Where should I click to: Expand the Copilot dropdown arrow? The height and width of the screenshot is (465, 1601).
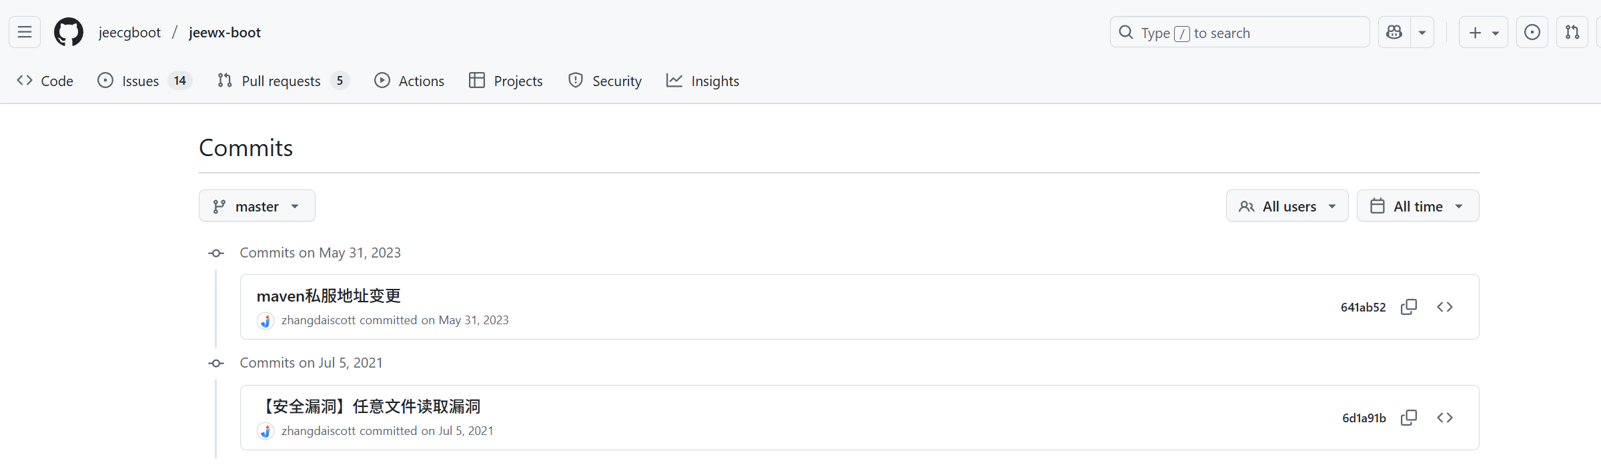click(1422, 32)
